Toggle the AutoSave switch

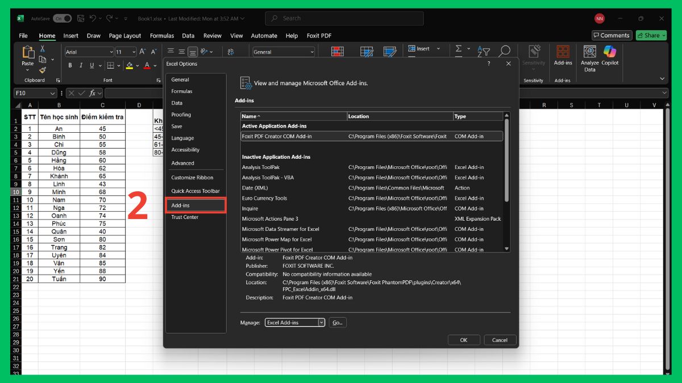tap(62, 19)
